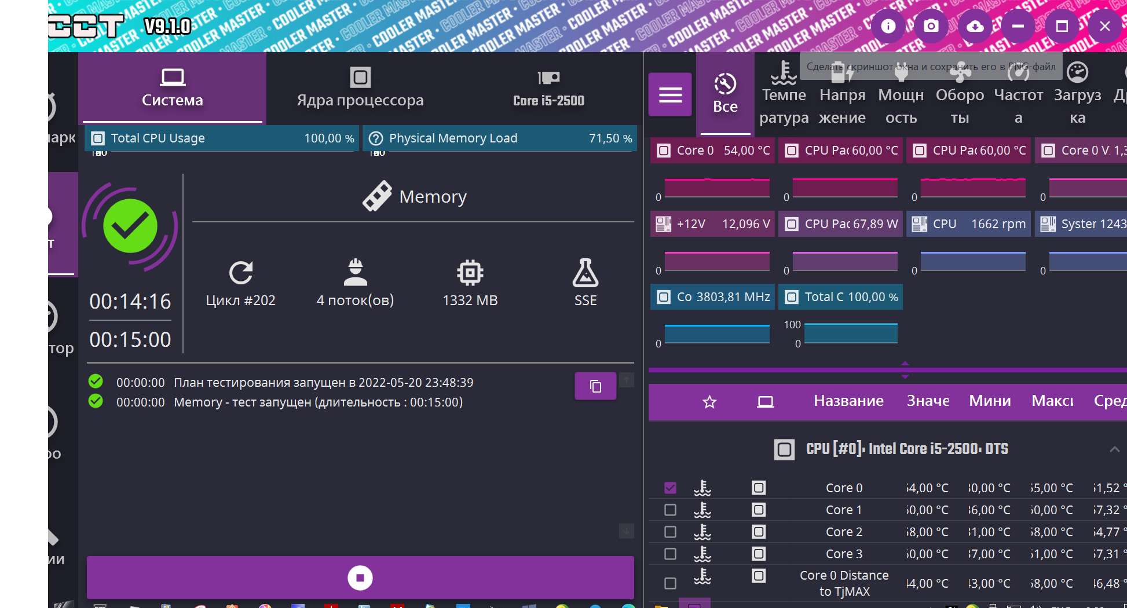Viewport: 1127px width, 608px height.
Task: Stop the running Memory test
Action: (x=360, y=578)
